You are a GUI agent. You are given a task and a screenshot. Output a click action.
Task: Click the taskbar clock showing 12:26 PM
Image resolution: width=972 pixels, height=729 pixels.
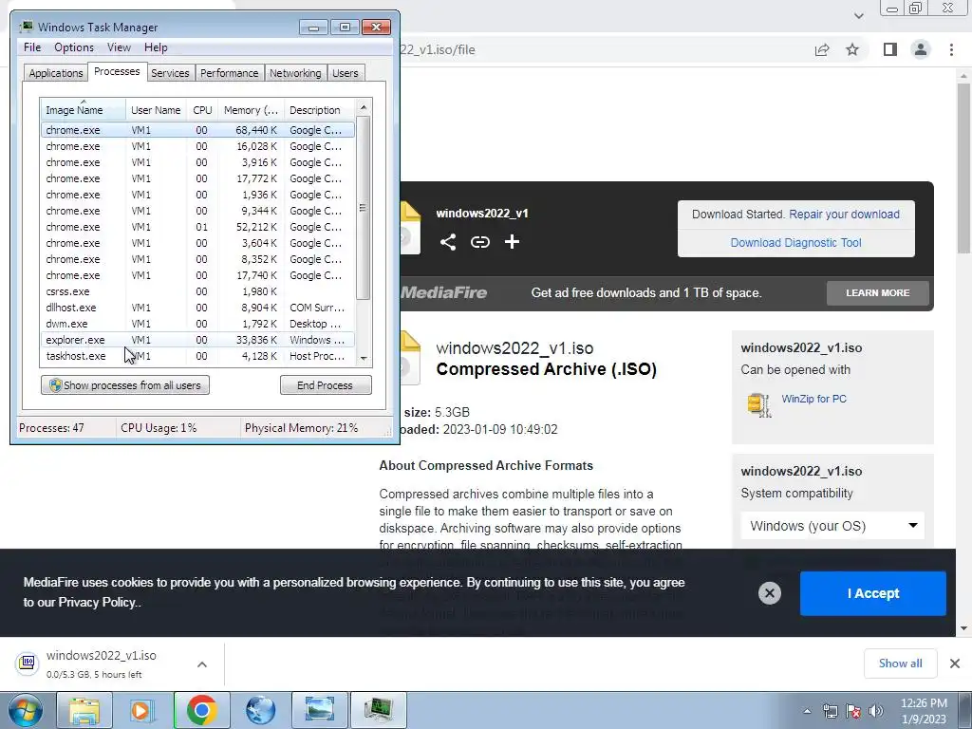[x=924, y=711]
